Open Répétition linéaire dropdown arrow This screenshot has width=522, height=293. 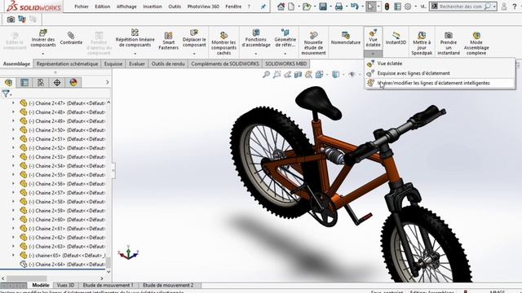(x=135, y=54)
